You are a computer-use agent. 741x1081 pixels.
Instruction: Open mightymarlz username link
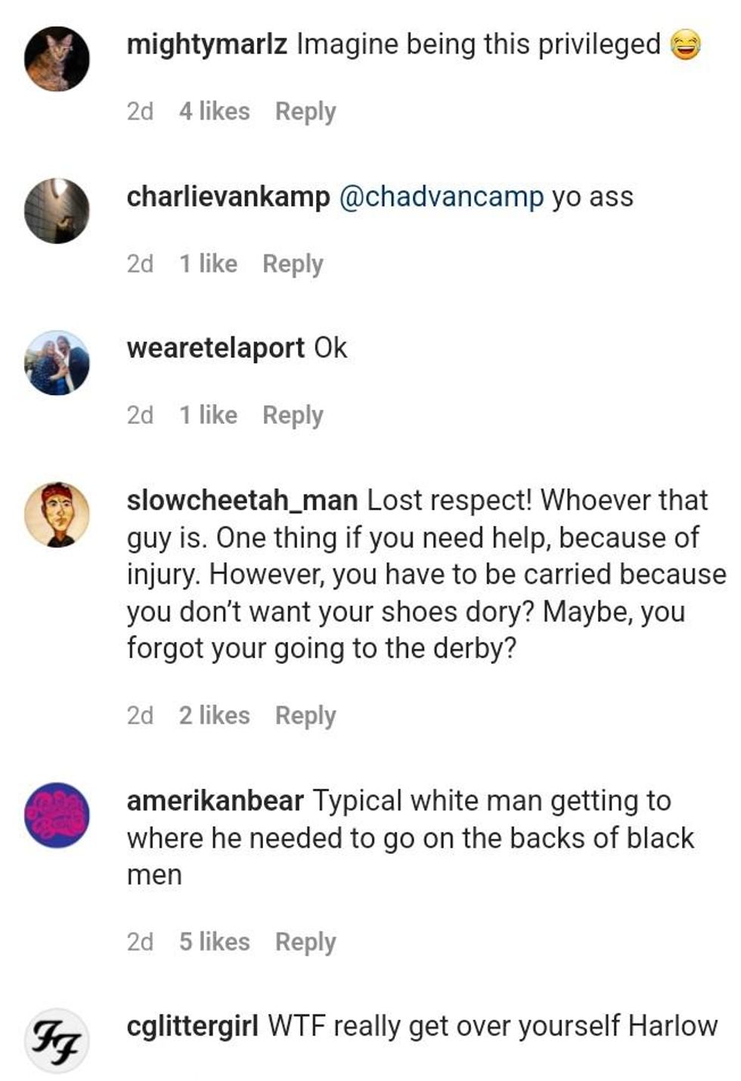pos(206,45)
